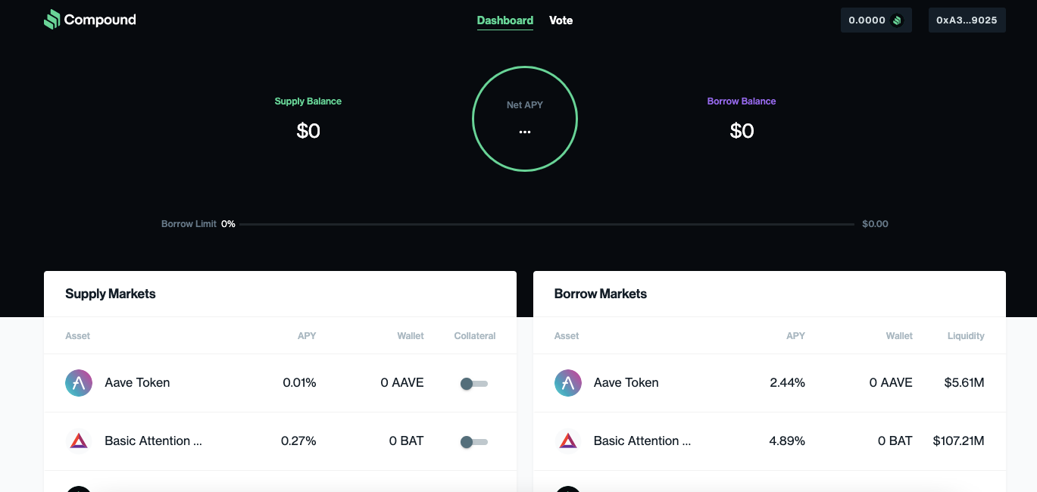Click the Borrow Balance label
The height and width of the screenshot is (492, 1037).
(x=742, y=101)
